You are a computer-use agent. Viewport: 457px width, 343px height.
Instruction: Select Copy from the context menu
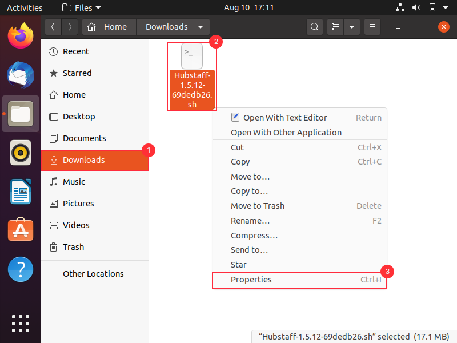[300, 162]
